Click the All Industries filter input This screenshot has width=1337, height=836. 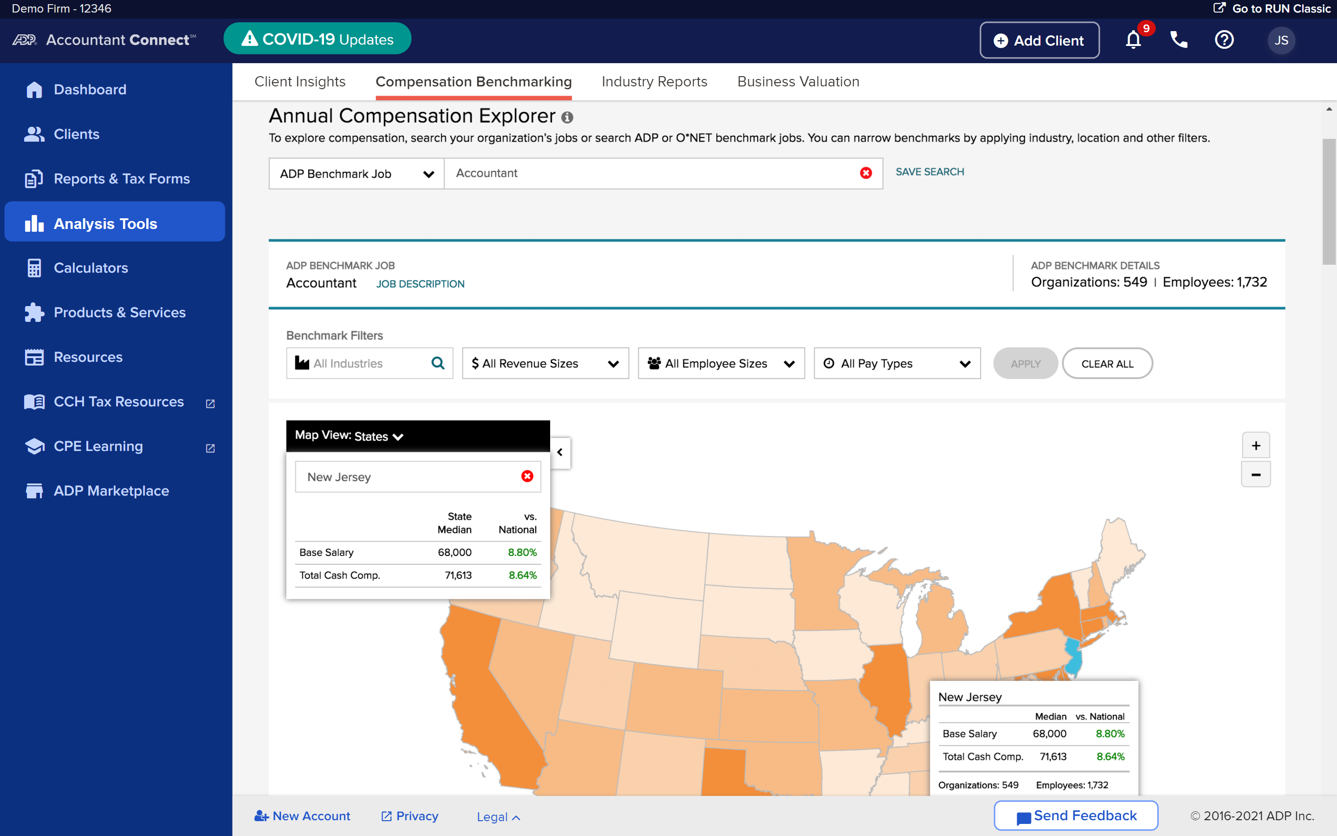(370, 363)
